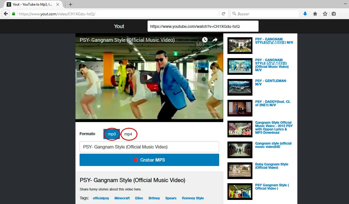Open PSY - GENTLEMAN M/V link
The height and width of the screenshot is (204, 349).
click(271, 82)
